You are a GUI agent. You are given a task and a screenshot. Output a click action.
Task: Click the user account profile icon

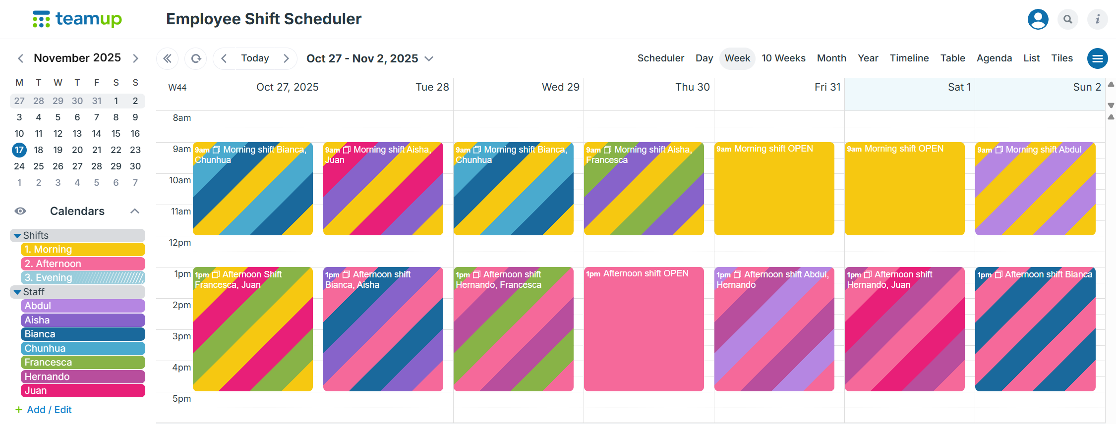[1038, 19]
